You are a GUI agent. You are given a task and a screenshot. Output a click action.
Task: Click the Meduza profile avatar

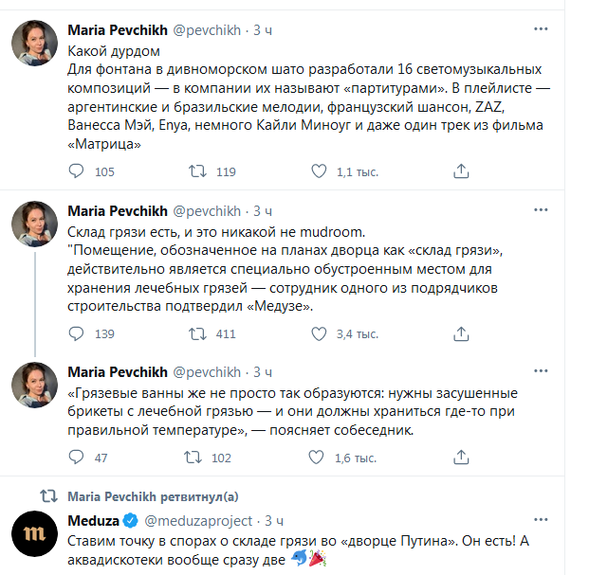point(38,537)
